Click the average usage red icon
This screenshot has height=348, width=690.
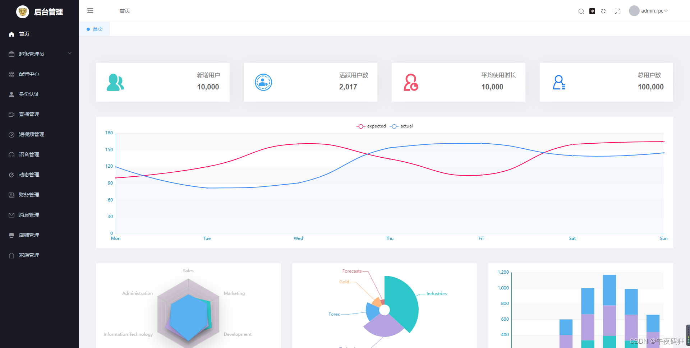[x=411, y=82]
